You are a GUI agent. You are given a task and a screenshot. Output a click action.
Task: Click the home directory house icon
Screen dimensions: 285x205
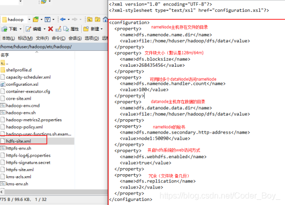105,19
